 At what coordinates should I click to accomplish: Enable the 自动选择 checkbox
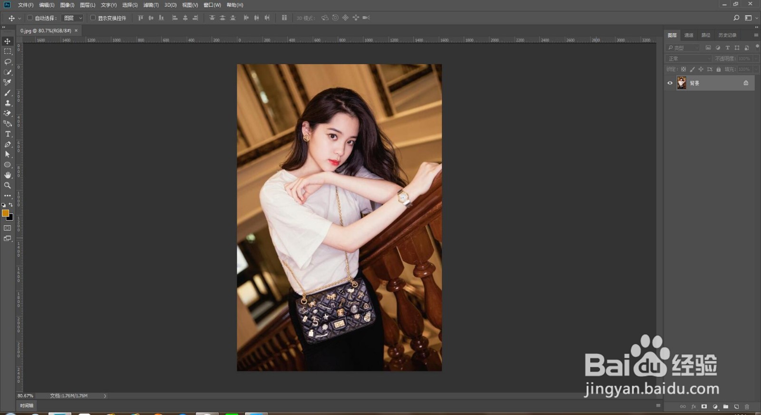tap(30, 18)
